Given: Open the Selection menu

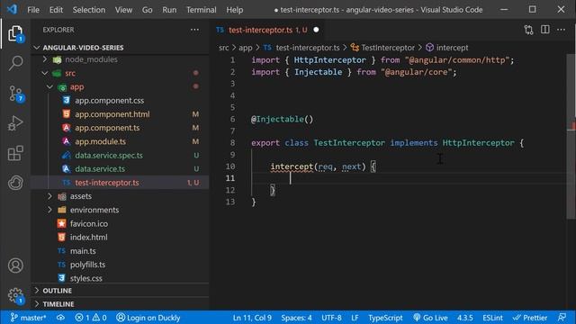Looking at the screenshot, I should click(x=89, y=10).
